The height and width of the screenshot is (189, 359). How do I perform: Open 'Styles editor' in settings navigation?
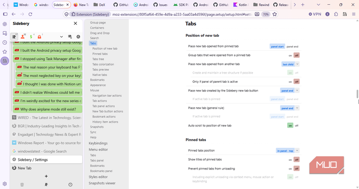pos(98,177)
